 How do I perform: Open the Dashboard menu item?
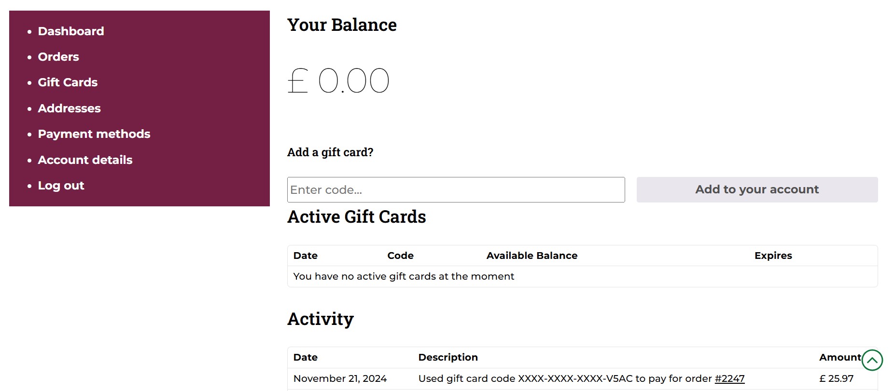(x=71, y=31)
